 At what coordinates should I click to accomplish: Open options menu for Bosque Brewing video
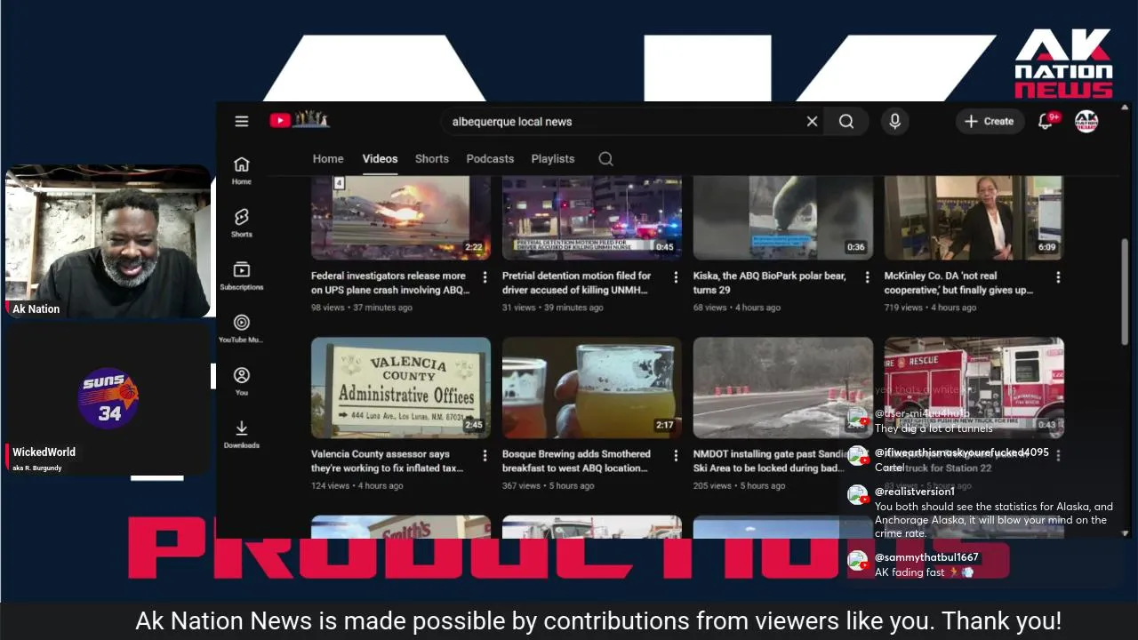(x=676, y=455)
